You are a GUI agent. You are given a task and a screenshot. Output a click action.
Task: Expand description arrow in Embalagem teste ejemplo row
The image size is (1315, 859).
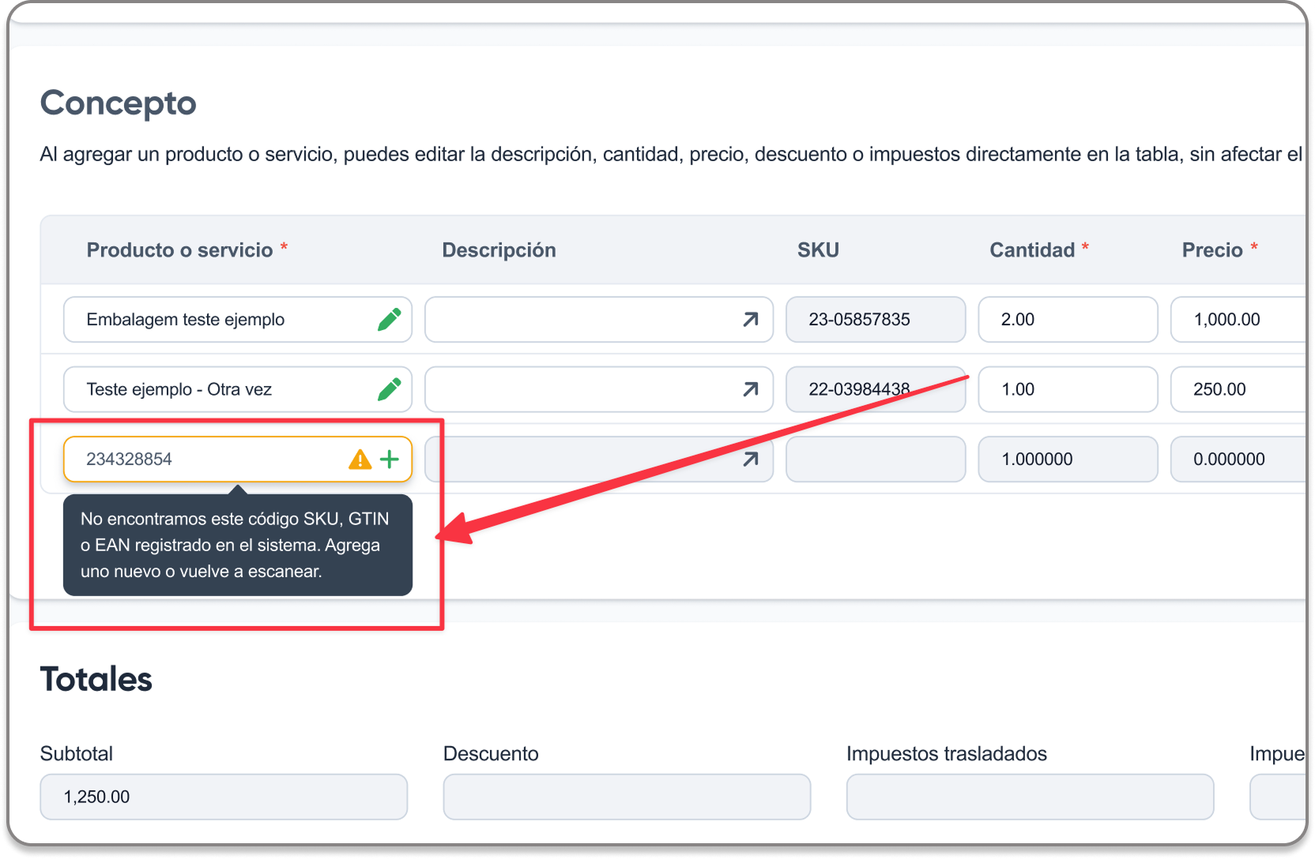point(750,320)
